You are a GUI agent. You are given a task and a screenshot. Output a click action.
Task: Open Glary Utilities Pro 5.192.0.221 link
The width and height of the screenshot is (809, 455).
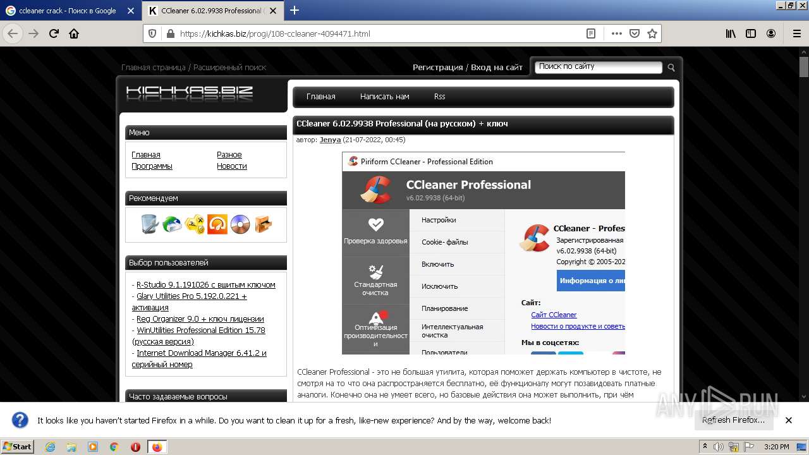tap(190, 301)
